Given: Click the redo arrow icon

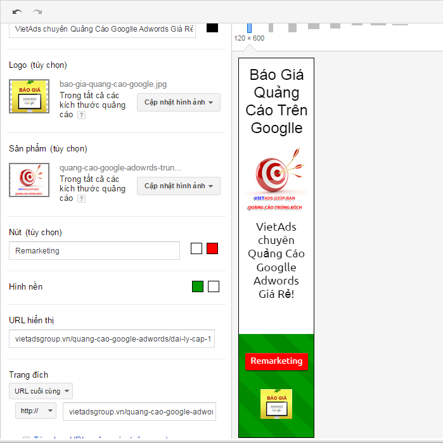Looking at the screenshot, I should point(37,12).
